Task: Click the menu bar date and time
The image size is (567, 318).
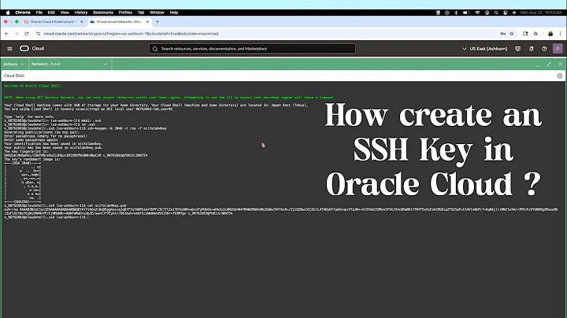Action: click(x=541, y=13)
